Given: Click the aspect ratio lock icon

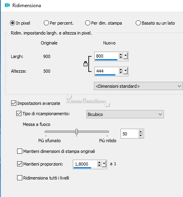Looking at the screenshot, I should pos(86,64).
